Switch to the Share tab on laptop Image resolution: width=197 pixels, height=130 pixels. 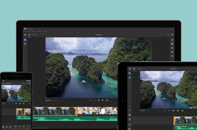click(35, 35)
